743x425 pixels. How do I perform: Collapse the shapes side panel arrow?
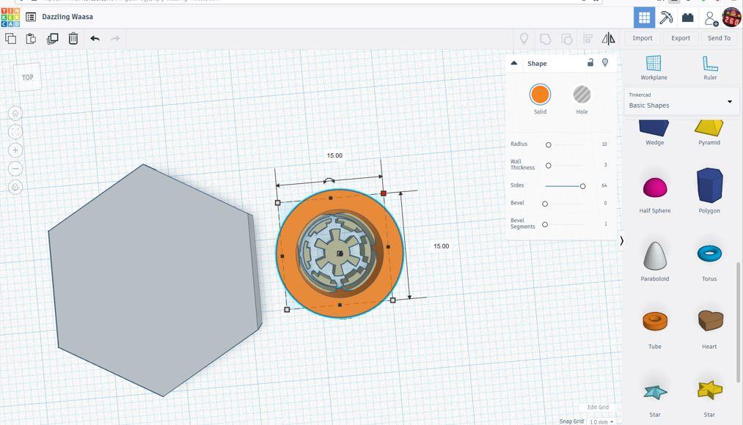click(x=622, y=240)
